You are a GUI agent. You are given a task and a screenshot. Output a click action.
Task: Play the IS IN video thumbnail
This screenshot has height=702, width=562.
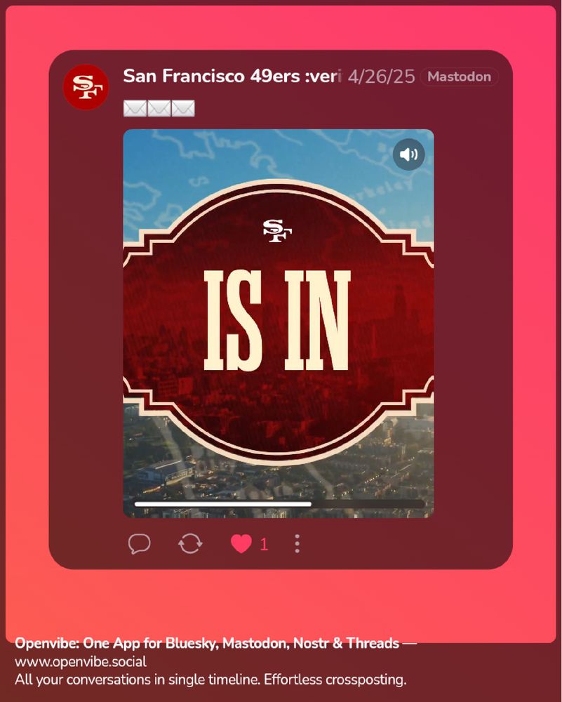tap(279, 323)
